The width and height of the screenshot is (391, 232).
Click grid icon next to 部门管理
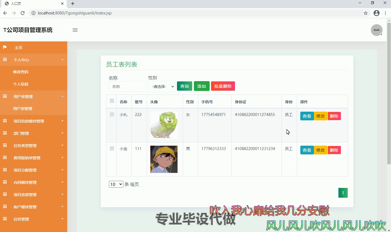5,133
